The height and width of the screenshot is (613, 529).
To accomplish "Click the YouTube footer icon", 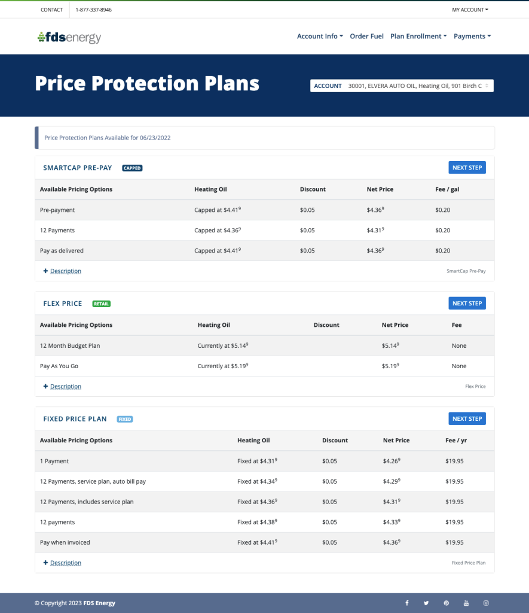I will pyautogui.click(x=466, y=603).
